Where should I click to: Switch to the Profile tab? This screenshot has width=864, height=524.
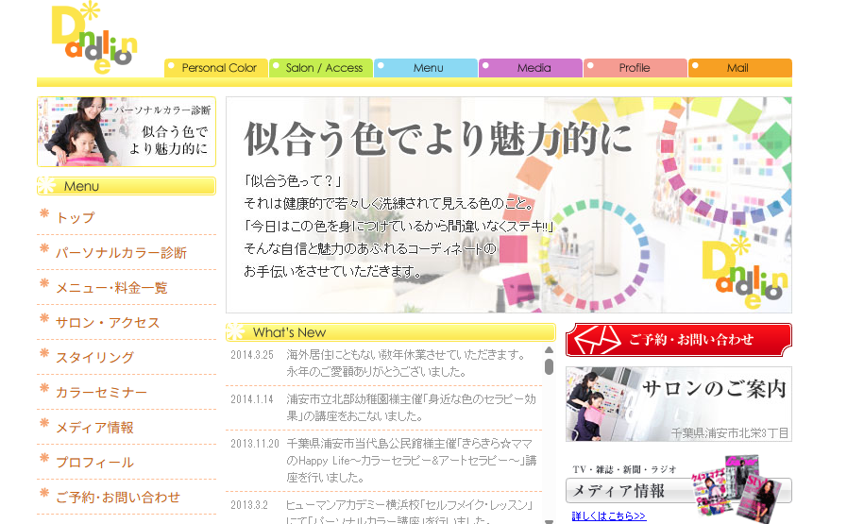click(635, 68)
